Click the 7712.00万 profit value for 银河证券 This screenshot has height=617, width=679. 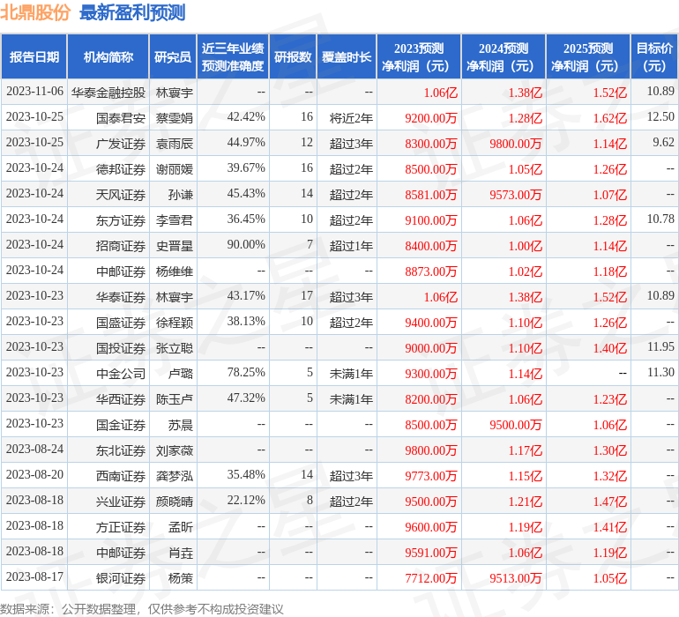pos(431,578)
